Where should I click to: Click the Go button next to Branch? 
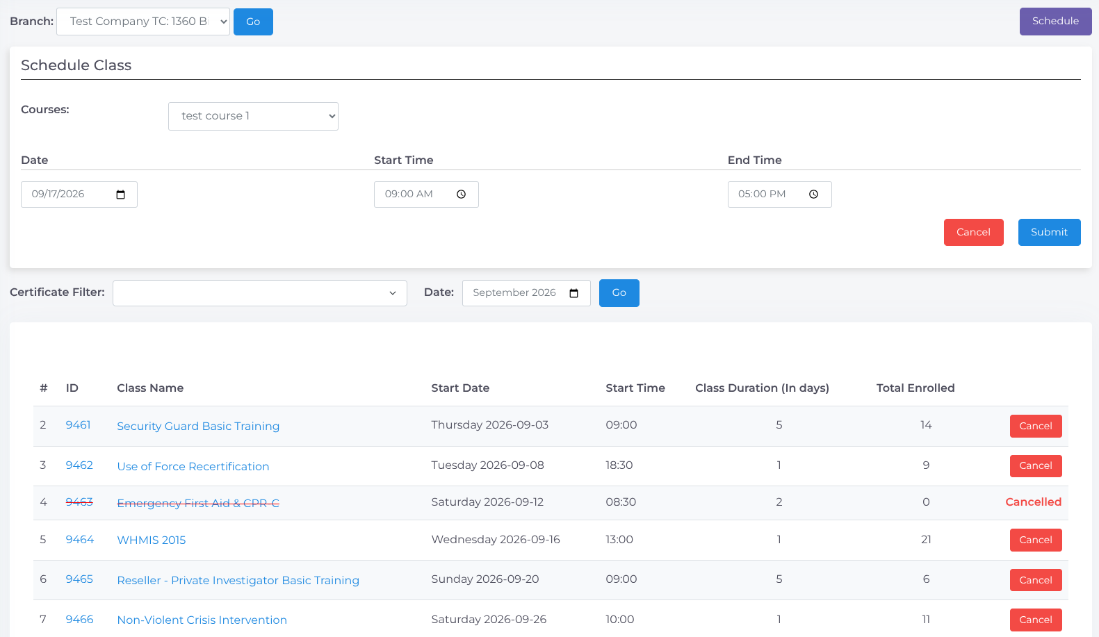pyautogui.click(x=253, y=22)
